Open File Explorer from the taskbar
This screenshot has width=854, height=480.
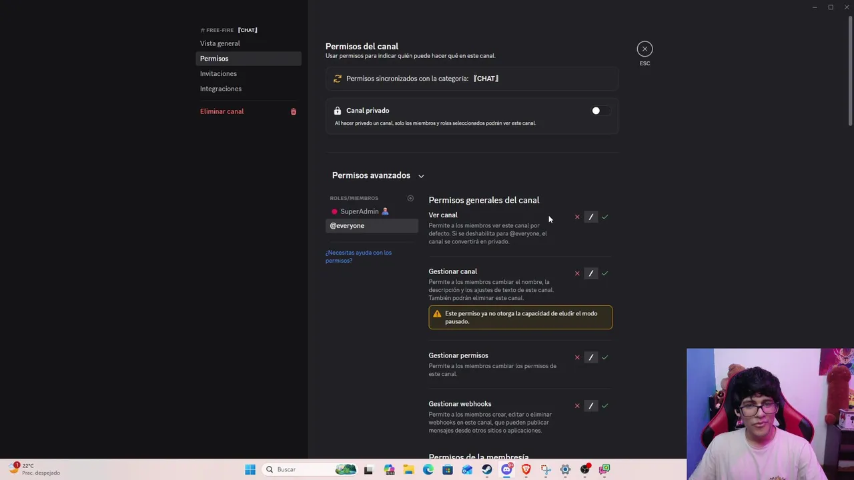coord(408,469)
